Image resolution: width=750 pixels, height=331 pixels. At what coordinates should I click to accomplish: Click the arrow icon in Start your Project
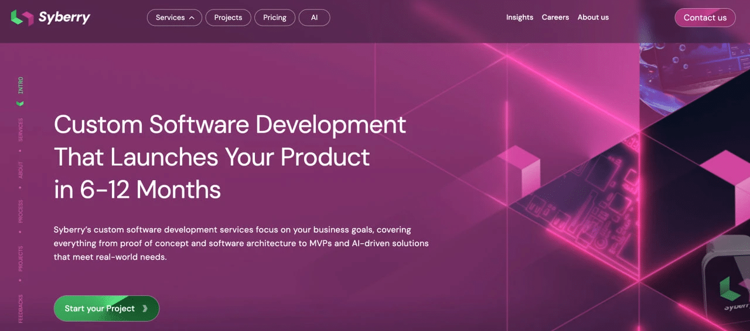coord(145,309)
